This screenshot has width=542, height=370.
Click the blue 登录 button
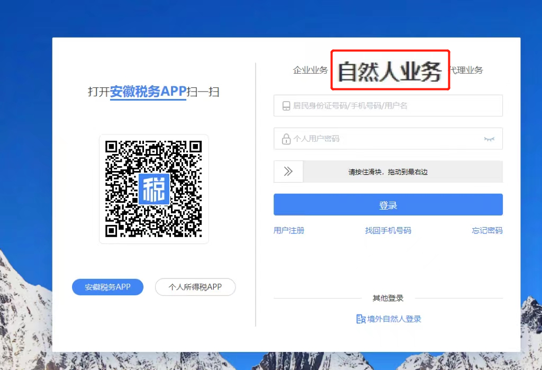pyautogui.click(x=388, y=205)
